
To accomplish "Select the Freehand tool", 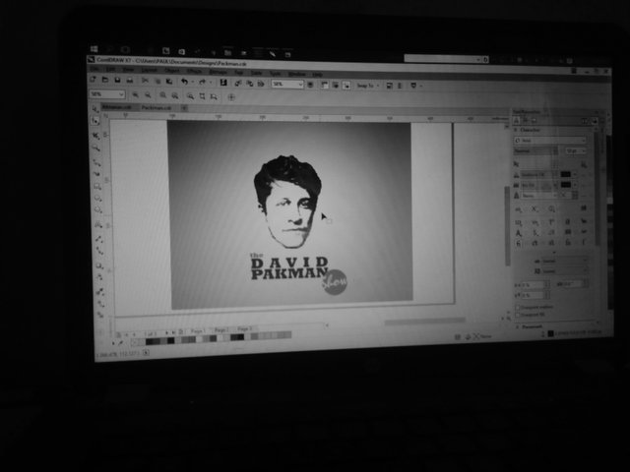I will [96, 162].
